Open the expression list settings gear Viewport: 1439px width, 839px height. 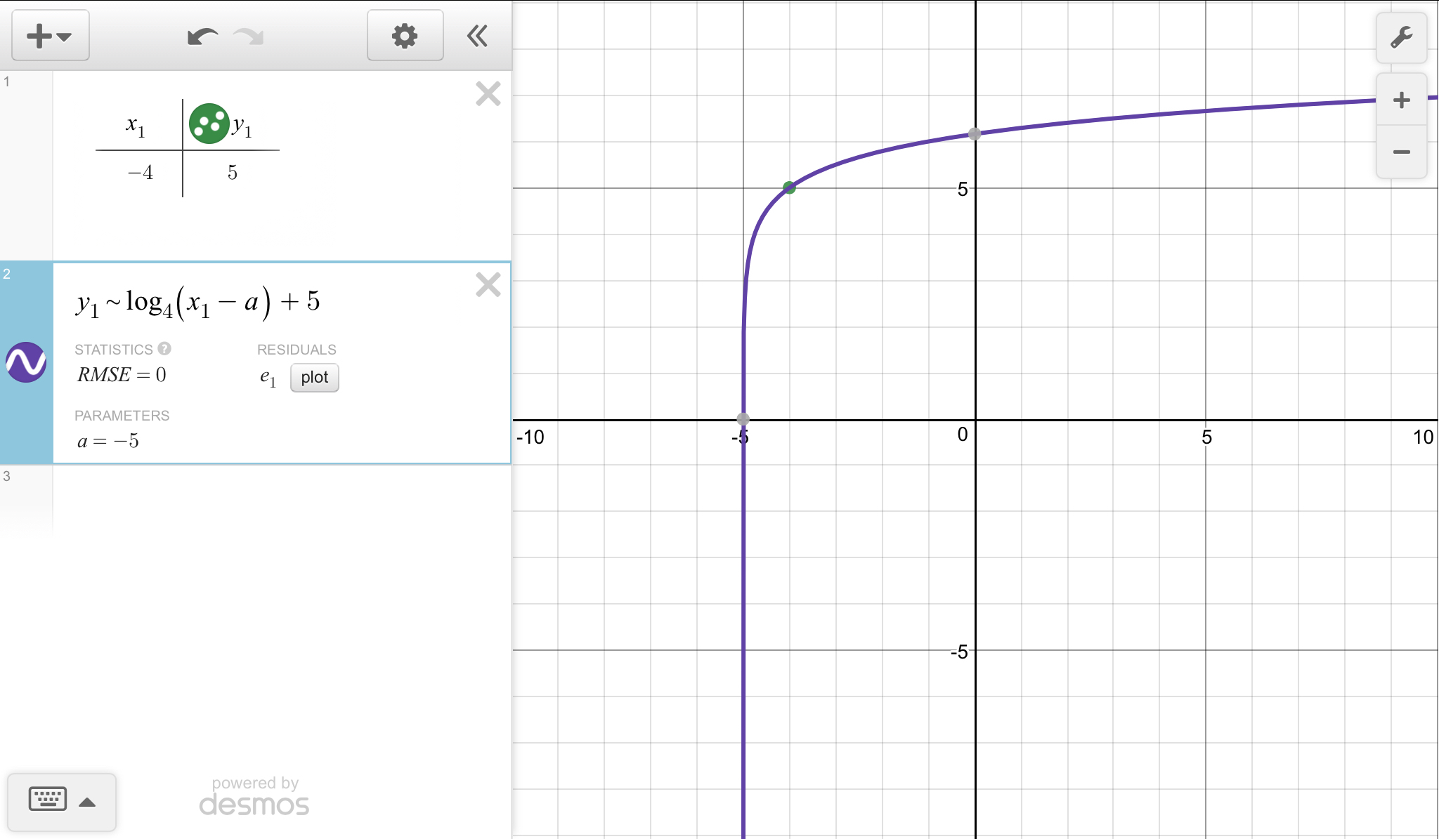click(x=405, y=36)
